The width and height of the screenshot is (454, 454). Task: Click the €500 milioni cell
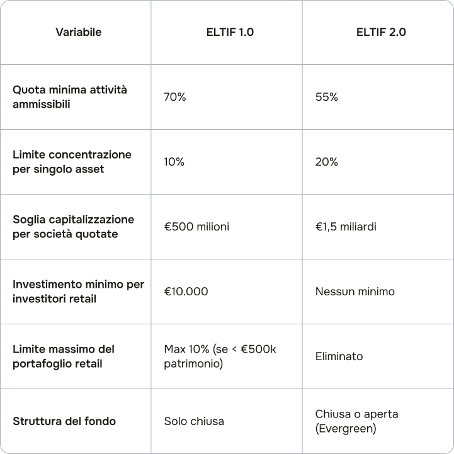196,227
